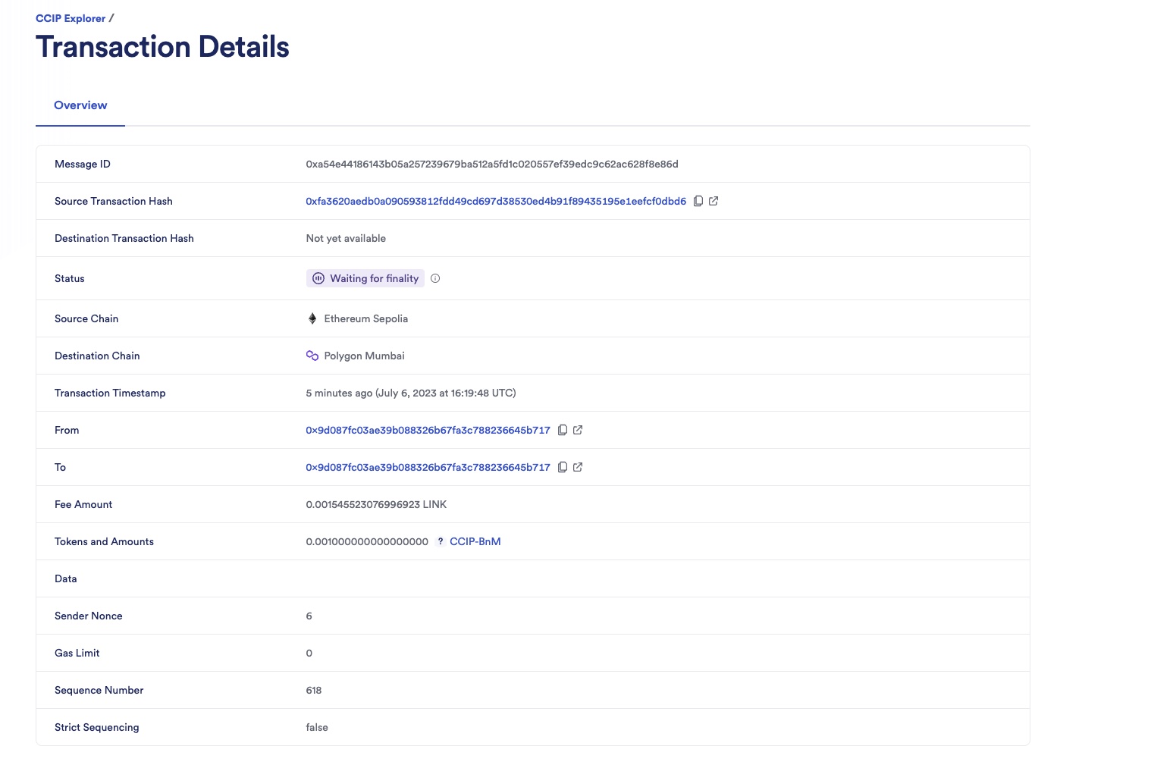Screen dimensions: 1151x768
Task: Open From address external link icon
Action: (x=578, y=430)
